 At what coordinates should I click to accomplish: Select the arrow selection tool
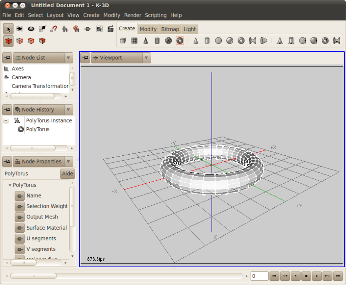[8, 29]
